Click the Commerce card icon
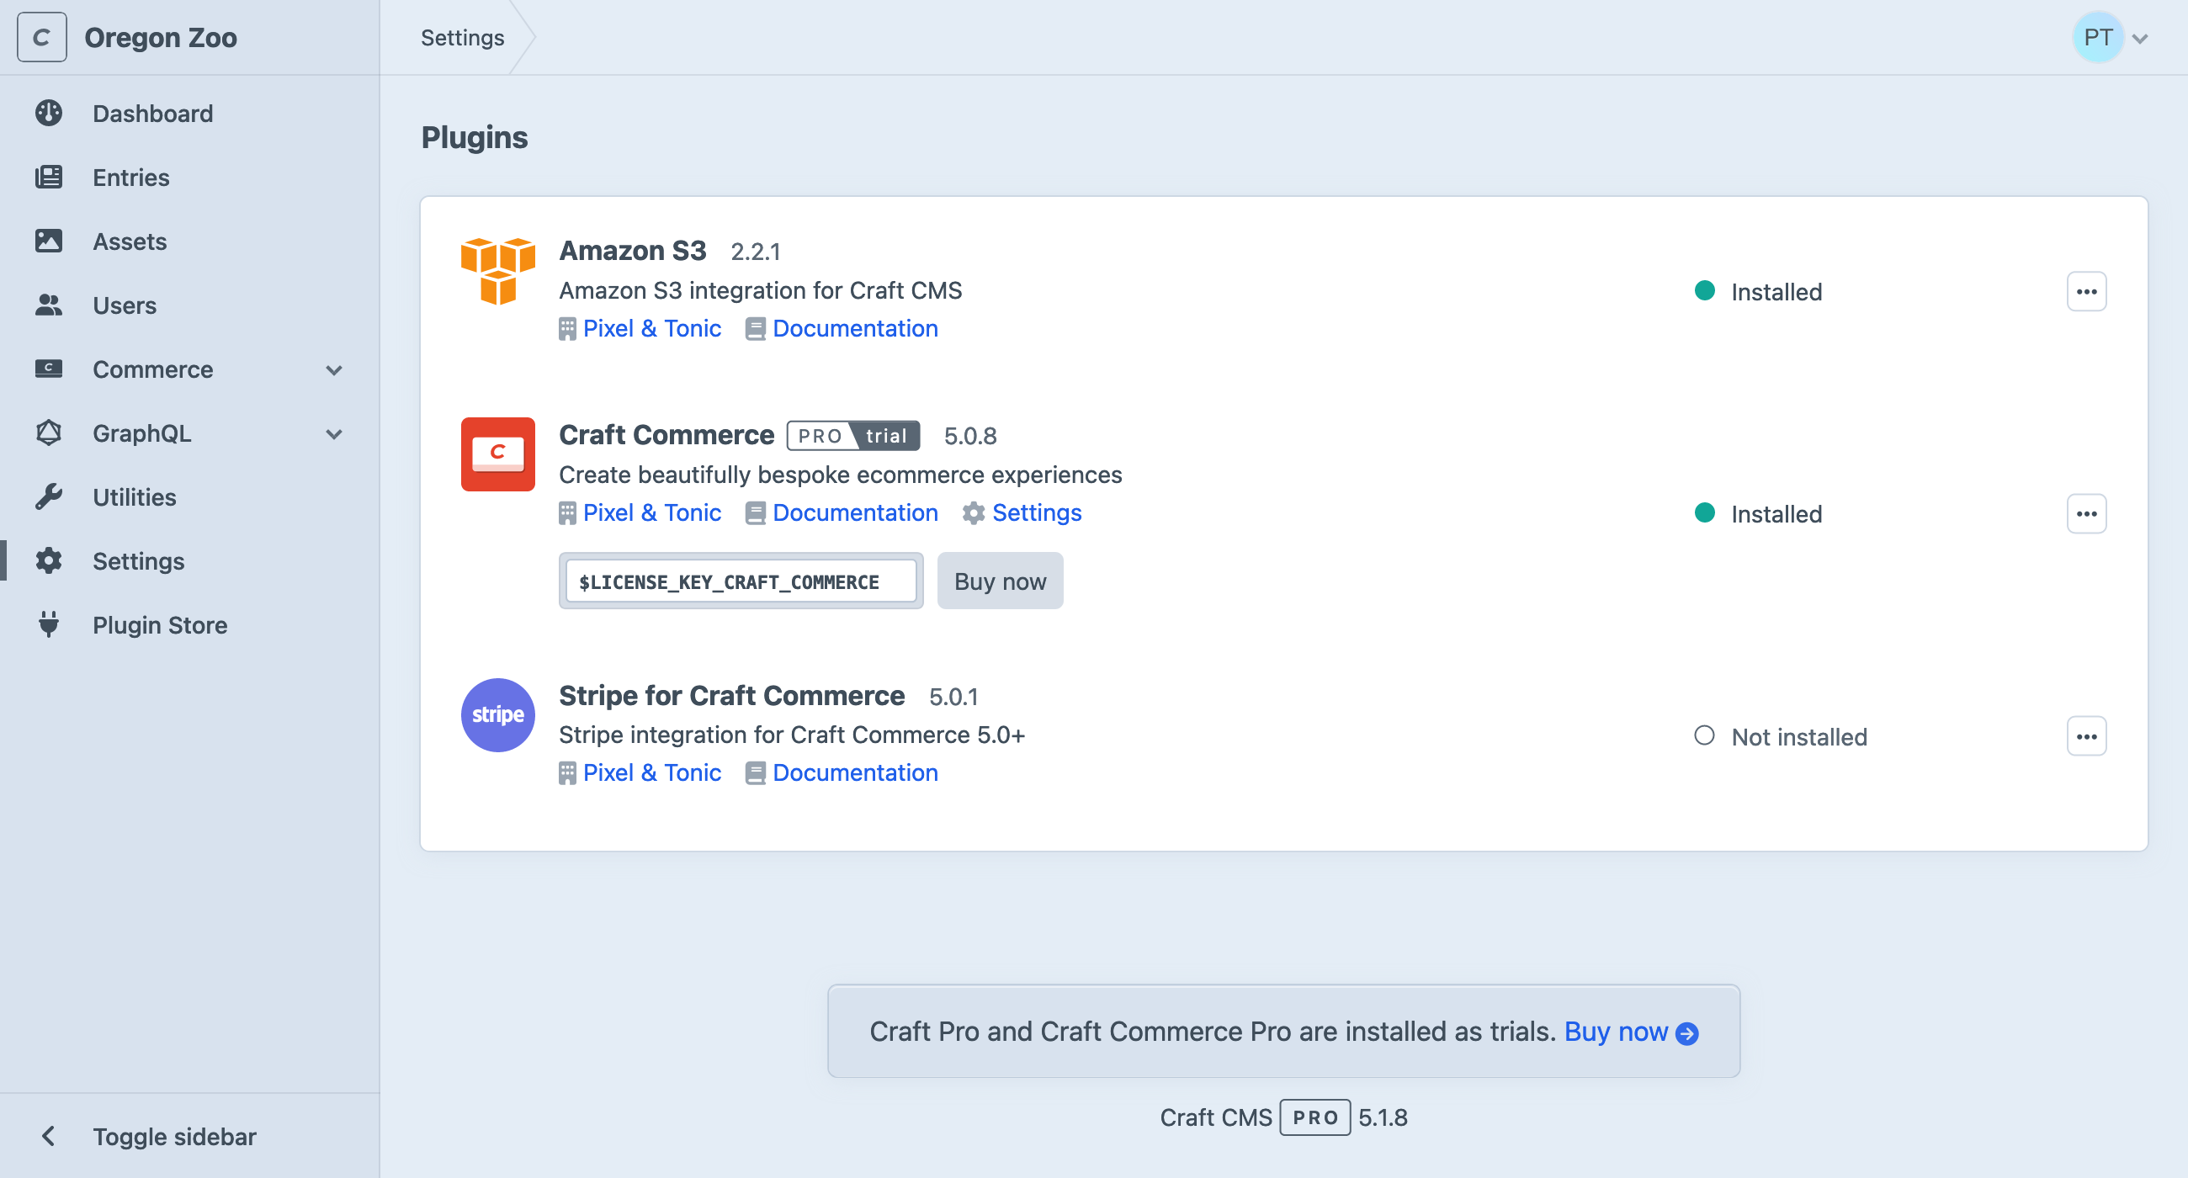The width and height of the screenshot is (2188, 1178). (x=50, y=369)
